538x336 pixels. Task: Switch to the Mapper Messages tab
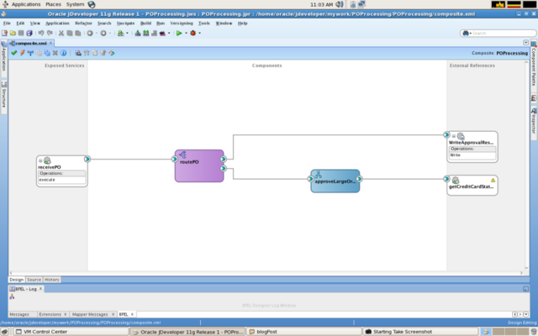90,314
